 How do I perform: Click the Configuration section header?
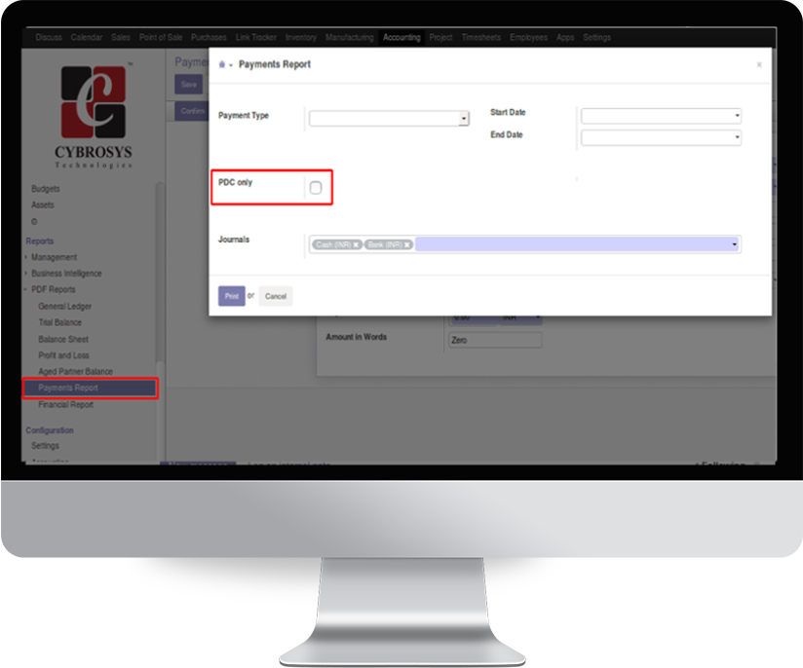pos(50,430)
